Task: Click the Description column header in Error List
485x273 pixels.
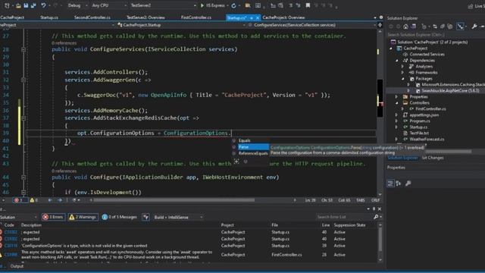Action: pyautogui.click(x=31, y=225)
